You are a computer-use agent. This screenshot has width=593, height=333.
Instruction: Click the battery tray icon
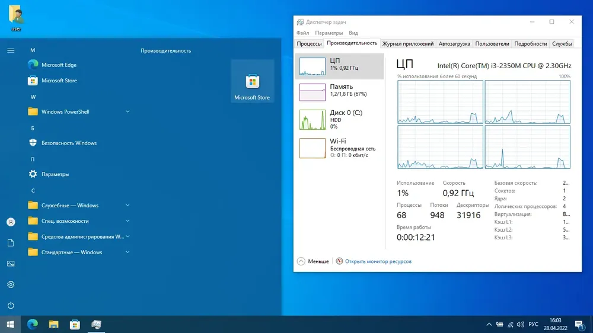pyautogui.click(x=499, y=324)
